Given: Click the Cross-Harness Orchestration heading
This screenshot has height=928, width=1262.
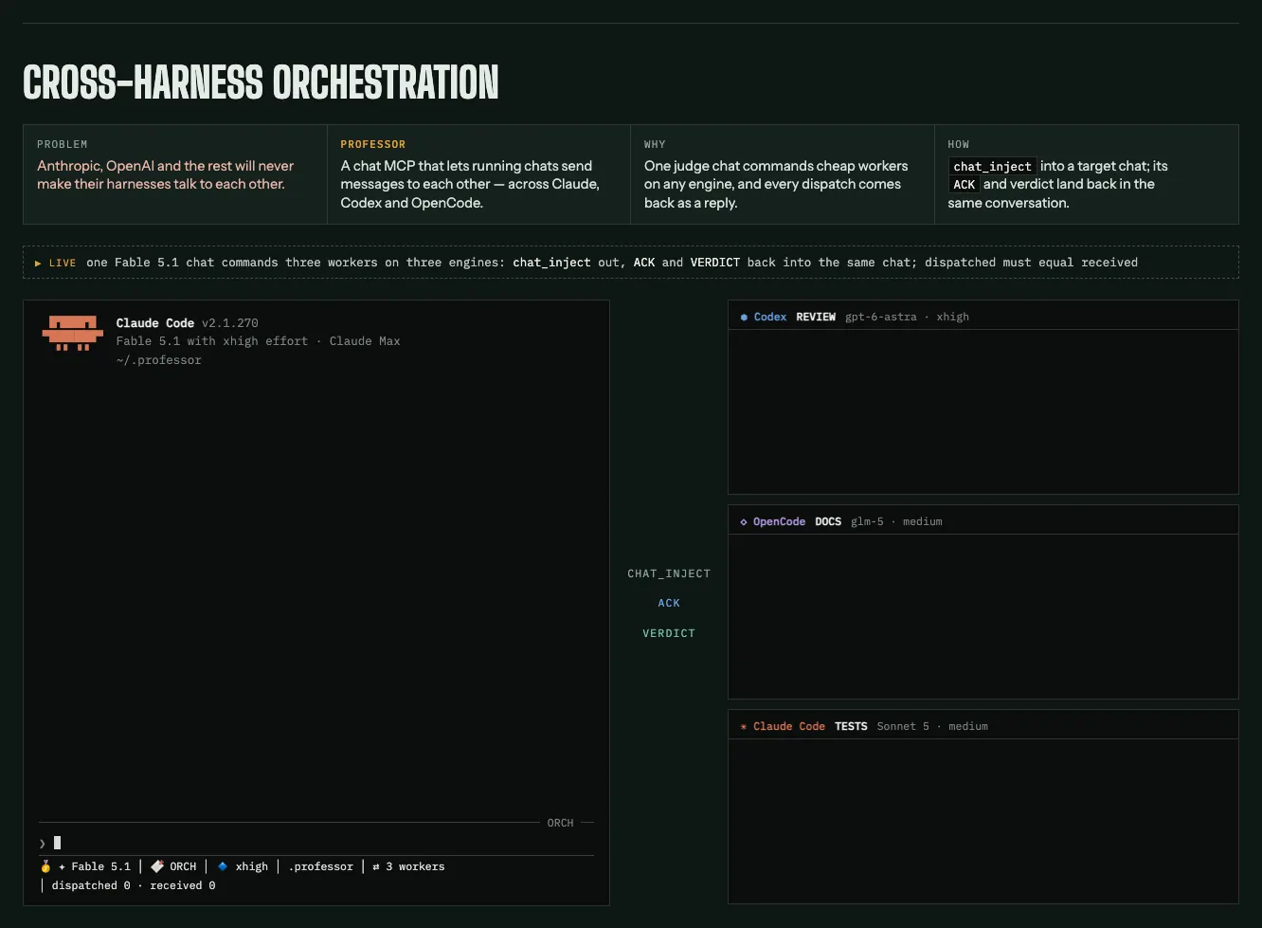Looking at the screenshot, I should (261, 83).
